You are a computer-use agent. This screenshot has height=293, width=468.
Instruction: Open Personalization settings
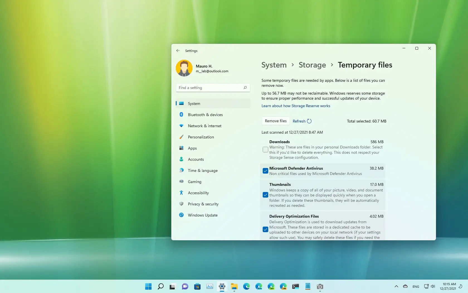click(x=200, y=137)
